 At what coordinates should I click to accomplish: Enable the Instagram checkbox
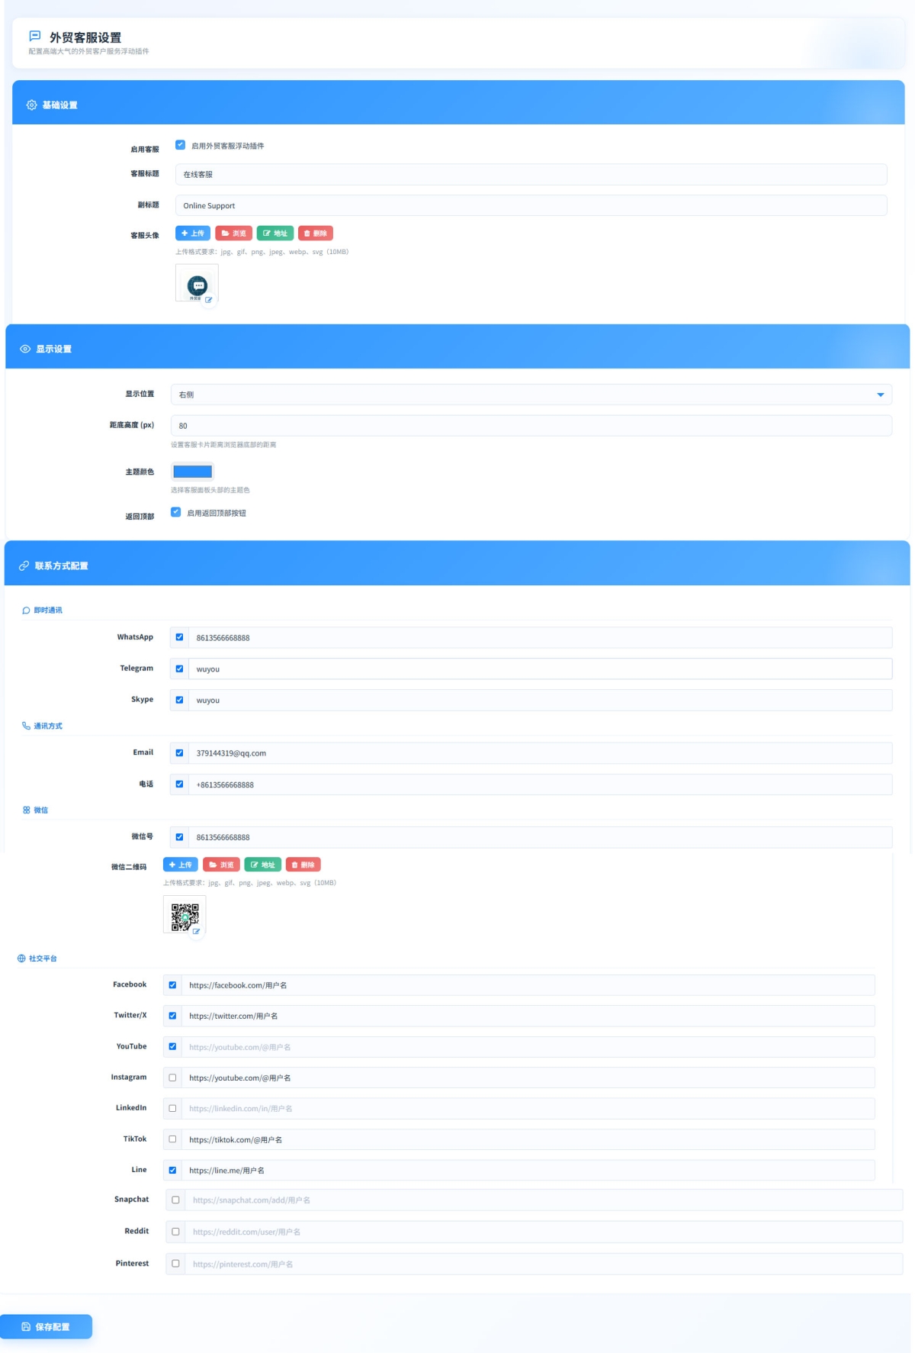[x=172, y=1078]
